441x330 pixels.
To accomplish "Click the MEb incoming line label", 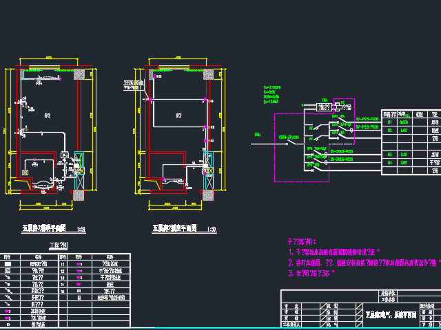I will pos(258,134).
